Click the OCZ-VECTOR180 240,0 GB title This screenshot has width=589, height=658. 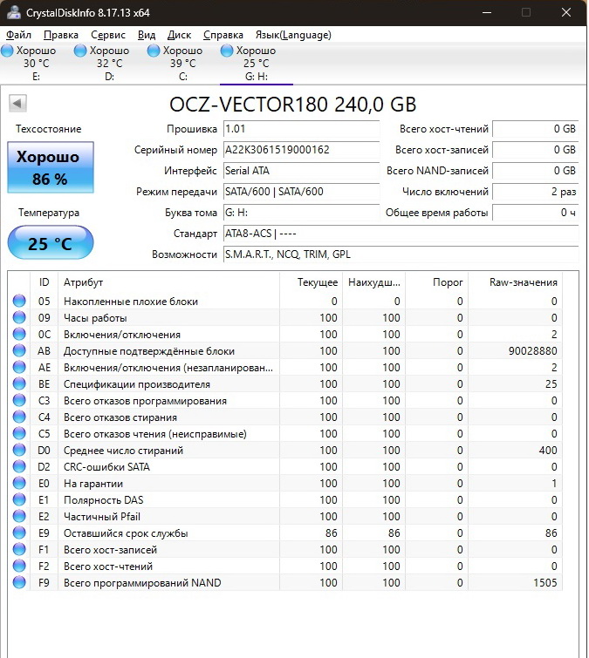pos(293,105)
